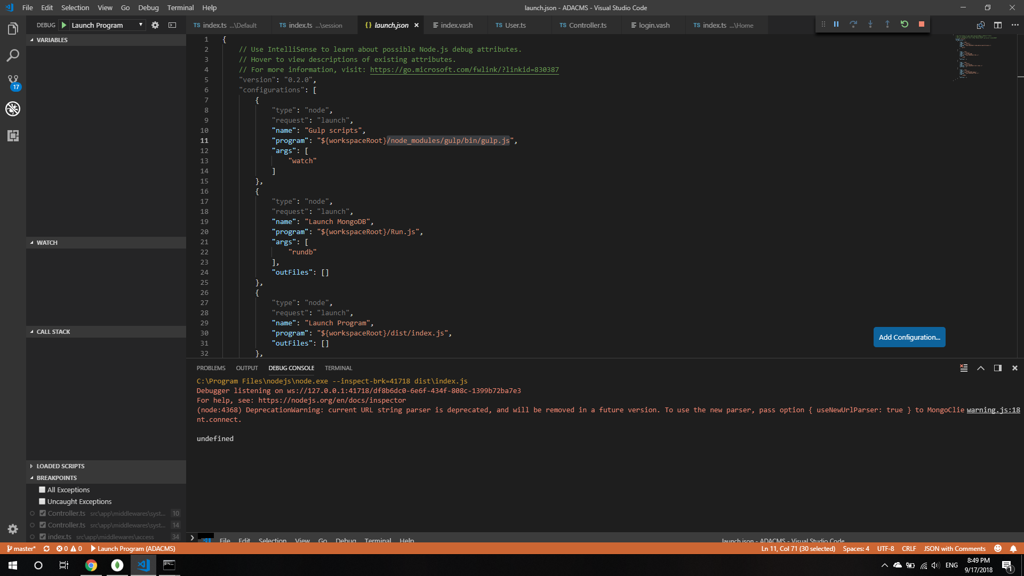
Task: Open notifications bell in status bar
Action: point(1013,548)
